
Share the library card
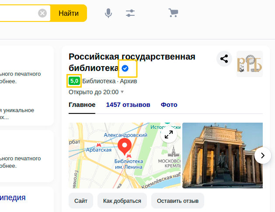(x=224, y=59)
